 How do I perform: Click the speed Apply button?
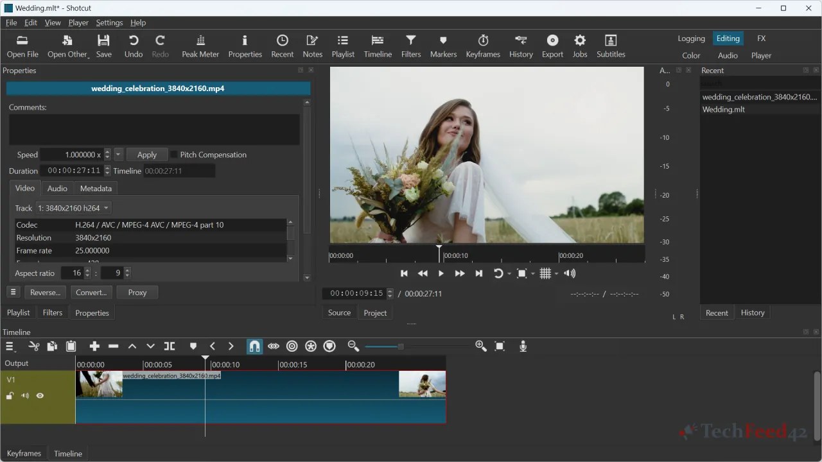(x=147, y=155)
